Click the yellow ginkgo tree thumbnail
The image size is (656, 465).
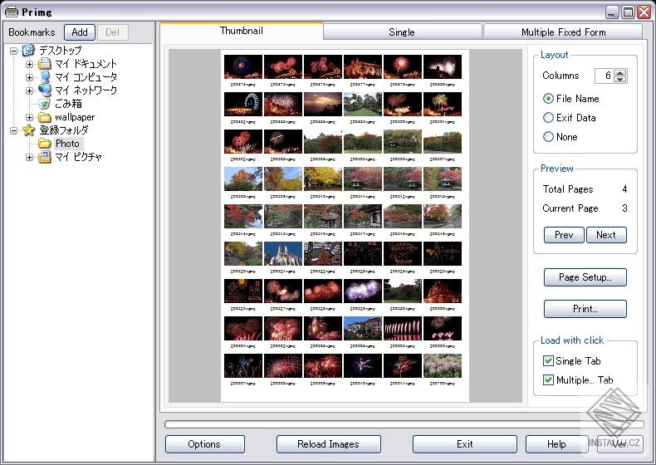coord(322,179)
